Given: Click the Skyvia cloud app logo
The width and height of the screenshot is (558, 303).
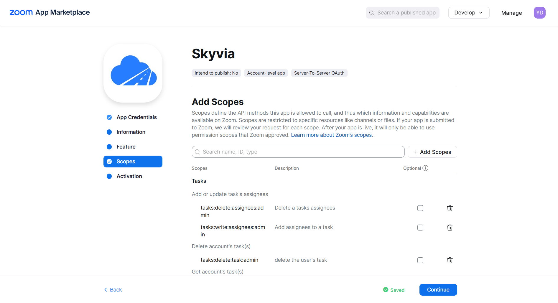Looking at the screenshot, I should point(133,73).
